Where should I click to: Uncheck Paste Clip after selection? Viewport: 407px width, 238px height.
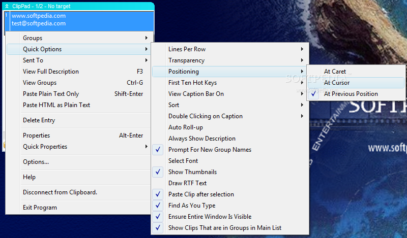pyautogui.click(x=229, y=194)
